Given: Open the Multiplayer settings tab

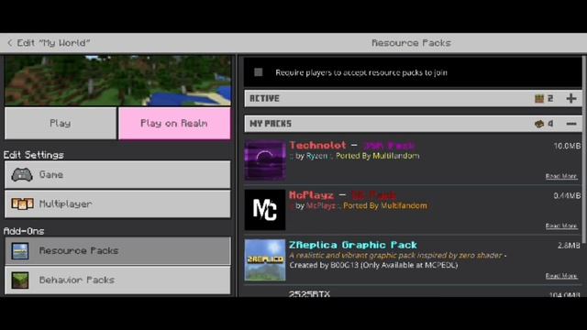Looking at the screenshot, I should (117, 203).
